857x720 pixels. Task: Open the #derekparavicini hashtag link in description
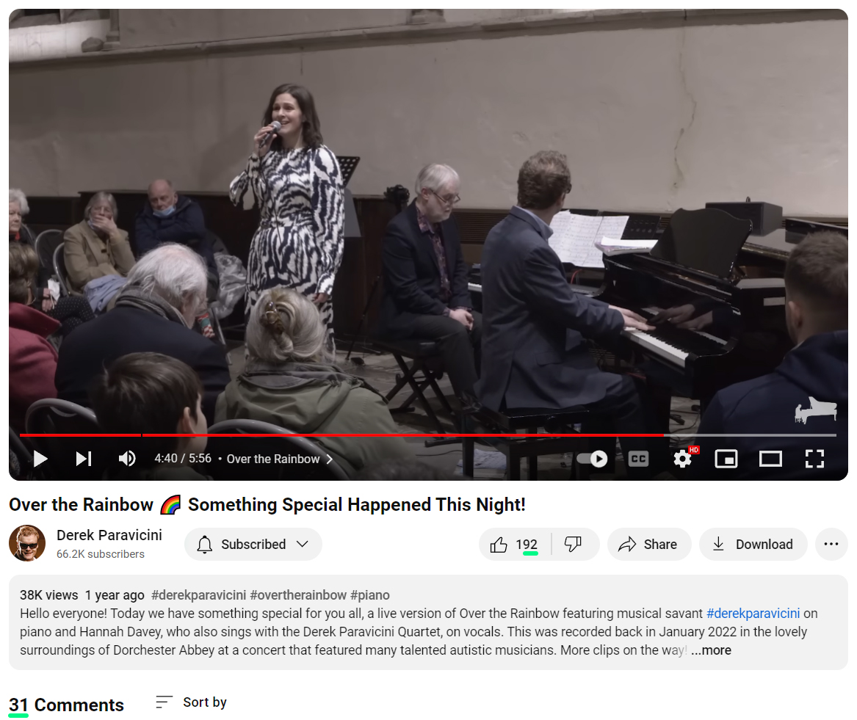(753, 614)
